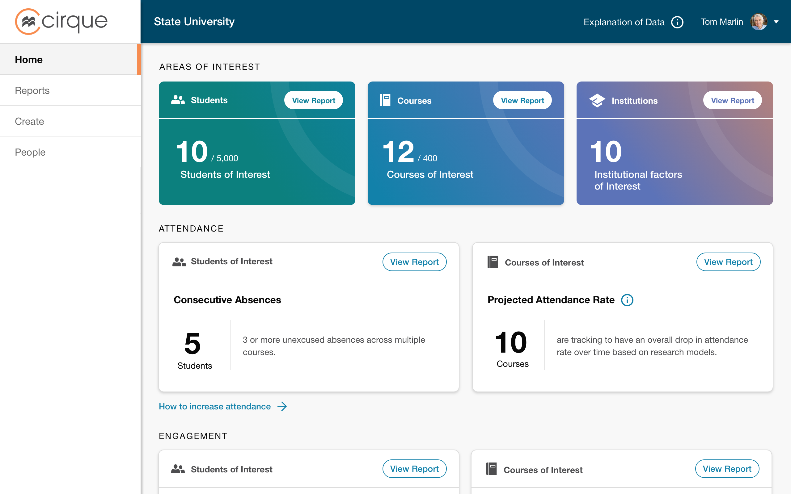Click Tom Marlin's profile avatar
Viewport: 791px width, 494px height.
[x=758, y=22]
